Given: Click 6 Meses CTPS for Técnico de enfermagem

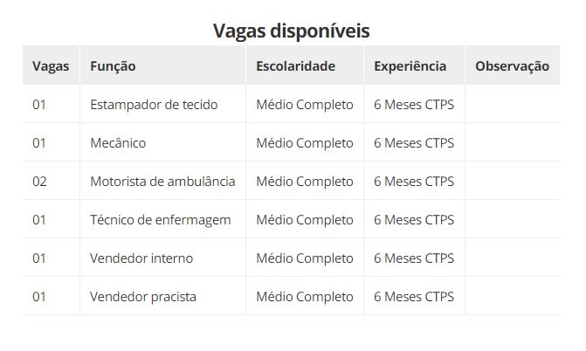Looking at the screenshot, I should (414, 220).
